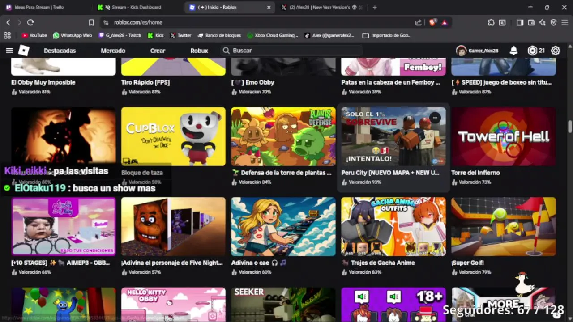The height and width of the screenshot is (322, 573).
Task: Open the bookmarks apps grid icon
Action: point(7,35)
